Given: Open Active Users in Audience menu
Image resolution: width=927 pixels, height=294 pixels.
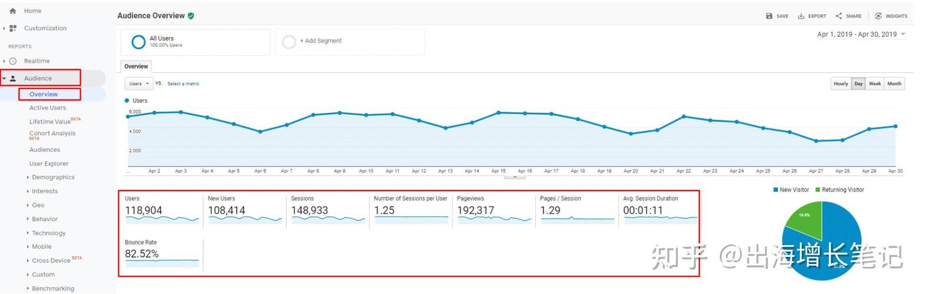Looking at the screenshot, I should click(x=48, y=108).
